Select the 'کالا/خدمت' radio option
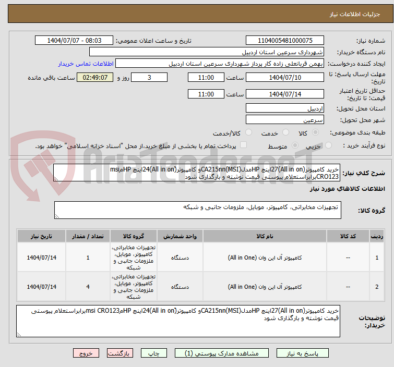The image size is (394, 367). point(248,133)
